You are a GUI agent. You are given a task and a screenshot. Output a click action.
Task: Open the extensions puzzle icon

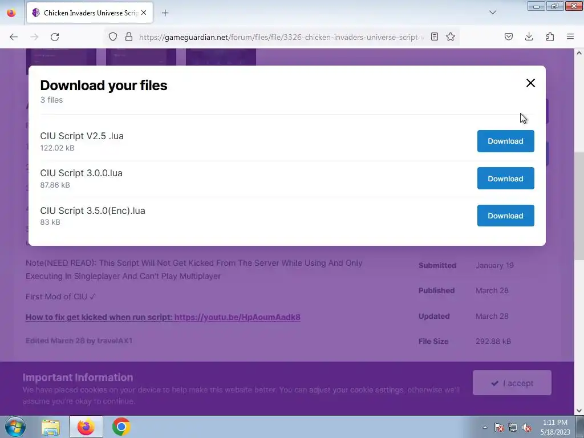pyautogui.click(x=550, y=37)
